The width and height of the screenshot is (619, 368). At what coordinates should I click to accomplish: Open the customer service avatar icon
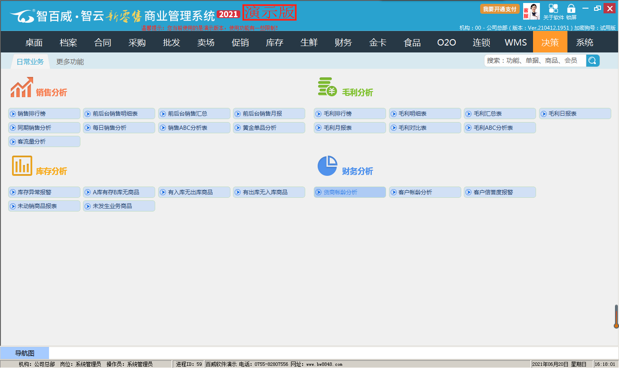tap(531, 12)
